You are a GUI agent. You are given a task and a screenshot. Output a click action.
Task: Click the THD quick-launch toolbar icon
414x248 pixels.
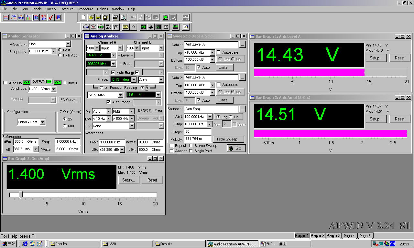14,17
